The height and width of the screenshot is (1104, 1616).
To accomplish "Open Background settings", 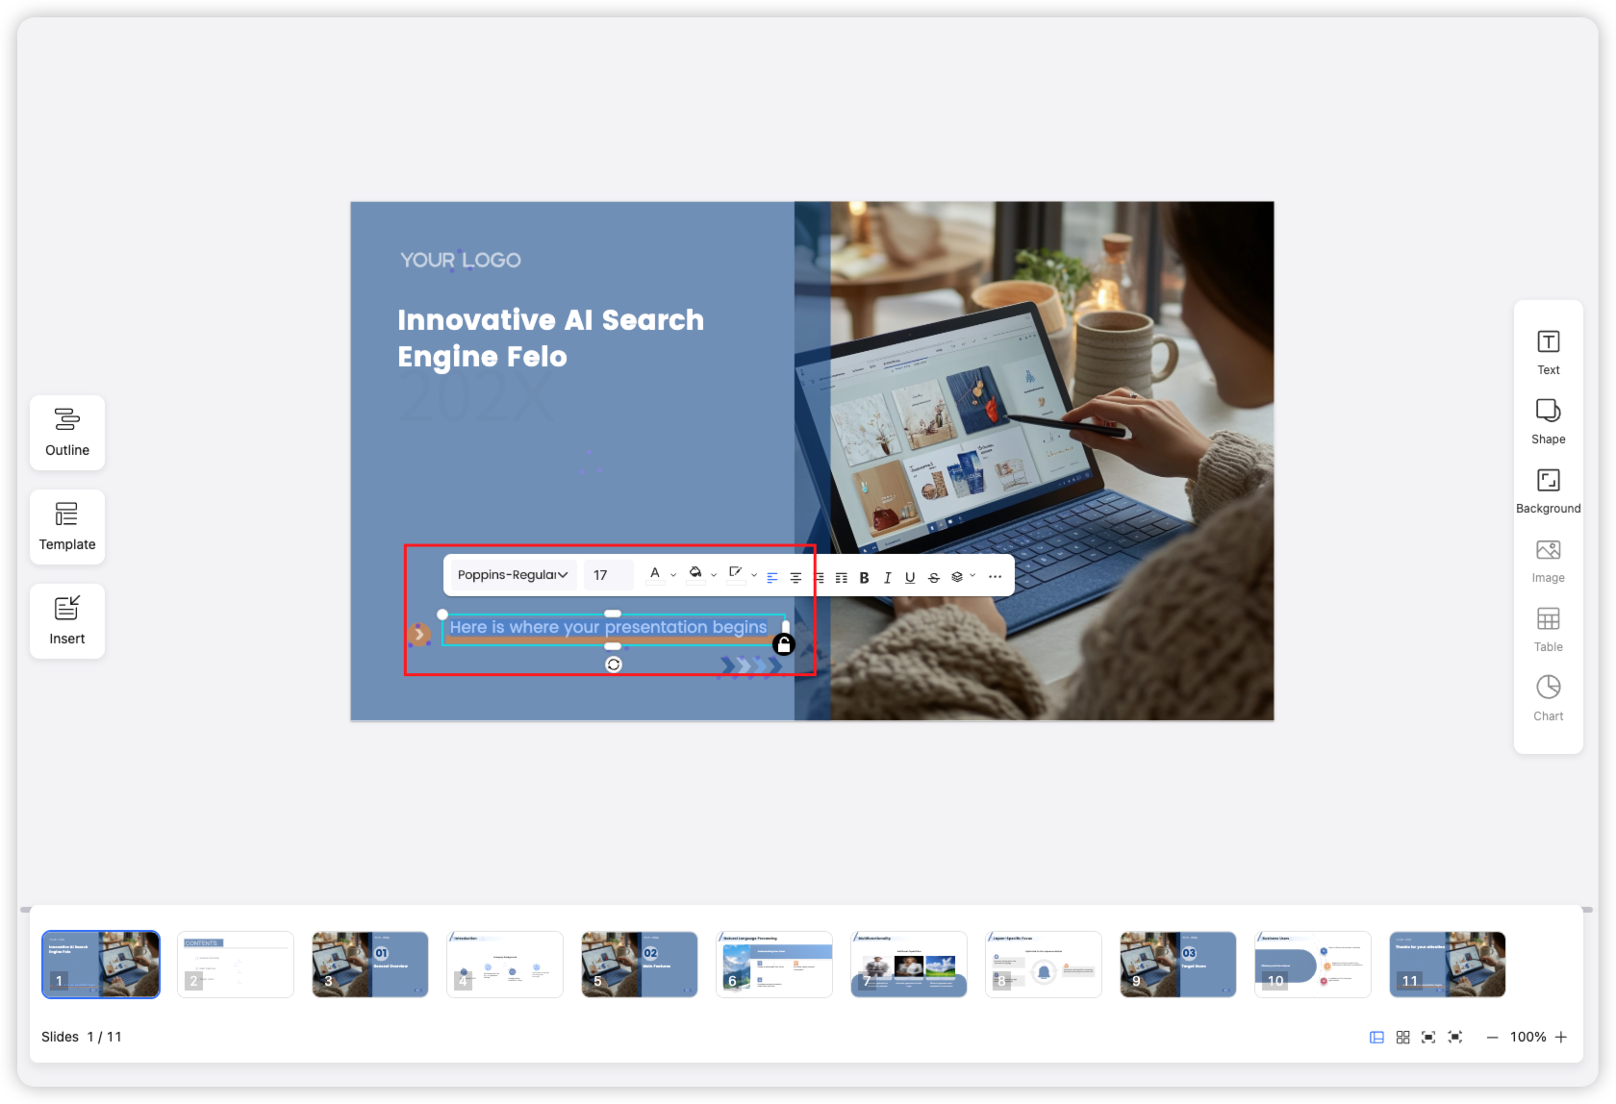I will coord(1549,490).
